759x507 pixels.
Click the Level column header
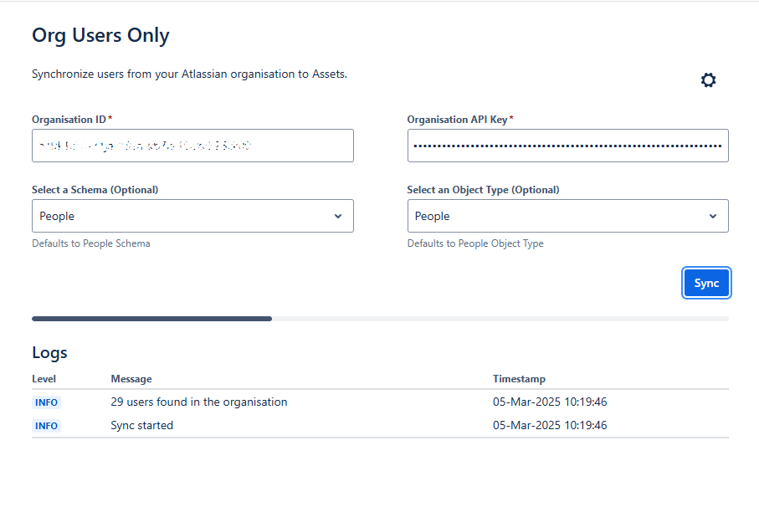pyautogui.click(x=44, y=379)
